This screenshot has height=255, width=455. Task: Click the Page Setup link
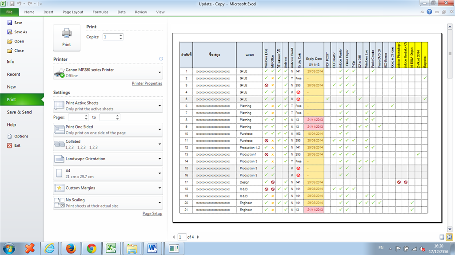click(x=152, y=214)
